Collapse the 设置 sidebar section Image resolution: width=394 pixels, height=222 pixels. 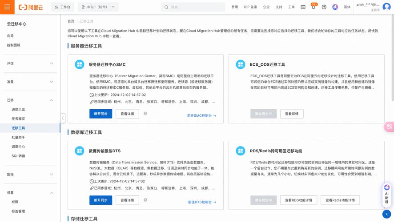point(30,193)
